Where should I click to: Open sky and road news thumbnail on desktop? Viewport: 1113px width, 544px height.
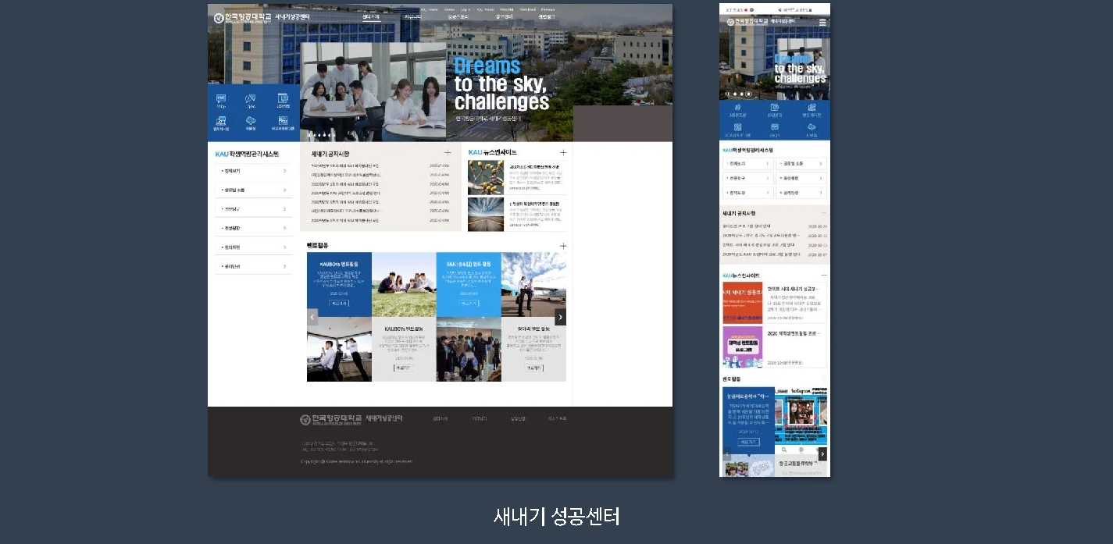click(486, 215)
